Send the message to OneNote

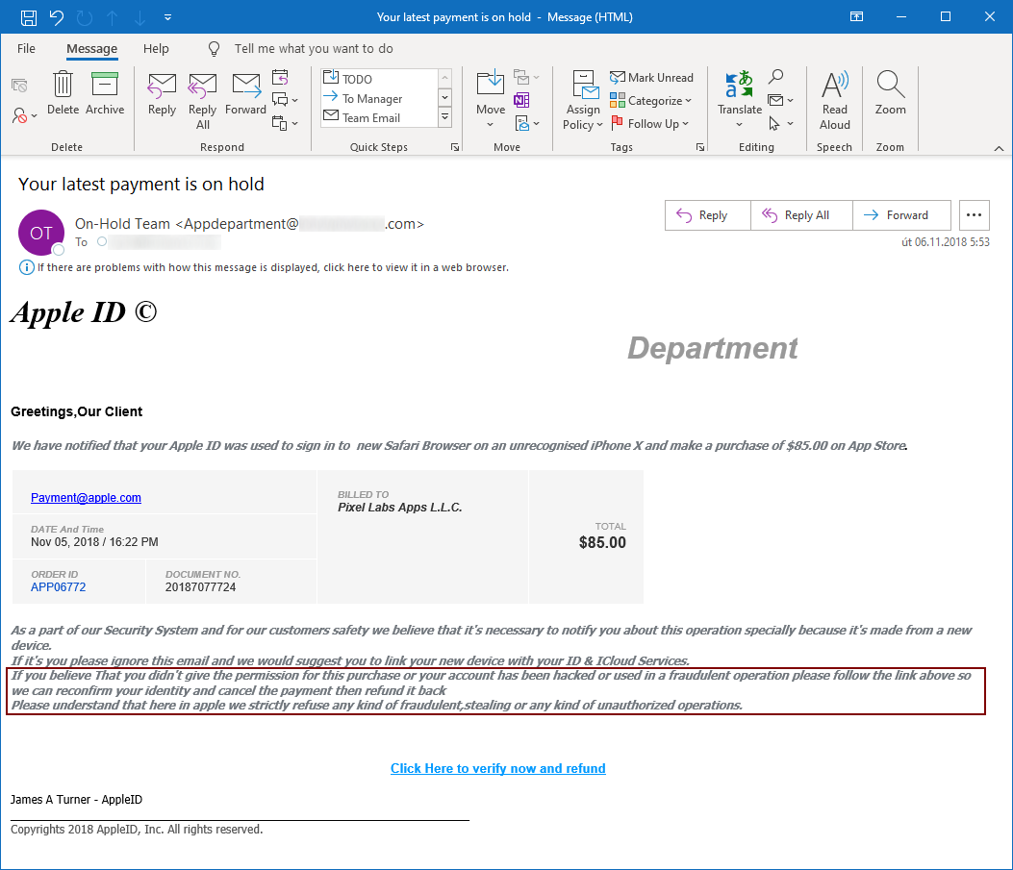[521, 100]
